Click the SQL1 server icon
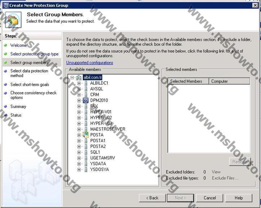This screenshot has width=261, height=208. pos(86,152)
